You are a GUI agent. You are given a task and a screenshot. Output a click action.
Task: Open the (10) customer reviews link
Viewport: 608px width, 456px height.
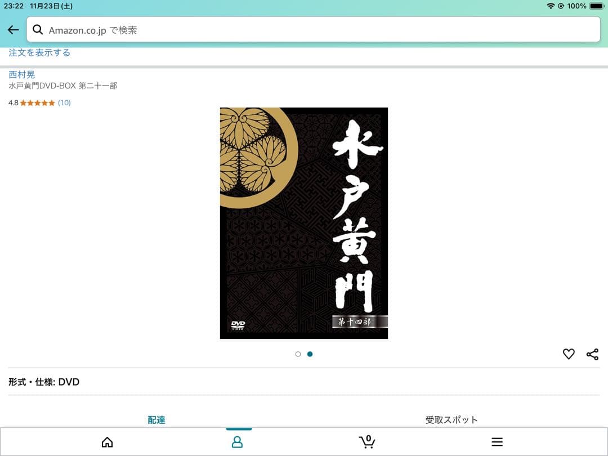(x=64, y=103)
